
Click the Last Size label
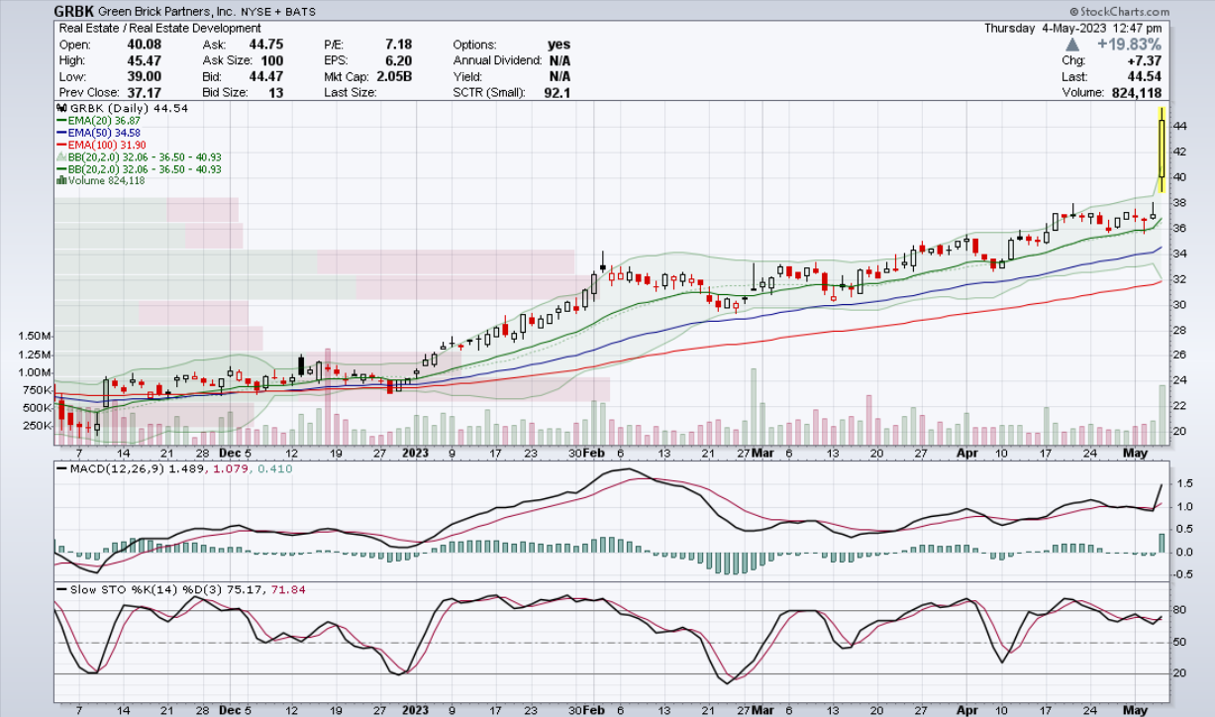click(x=350, y=92)
